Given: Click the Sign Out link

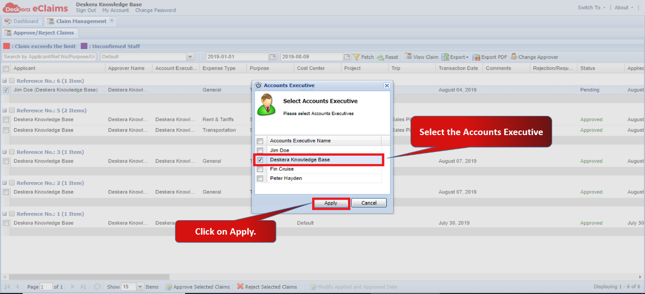Looking at the screenshot, I should tap(86, 10).
